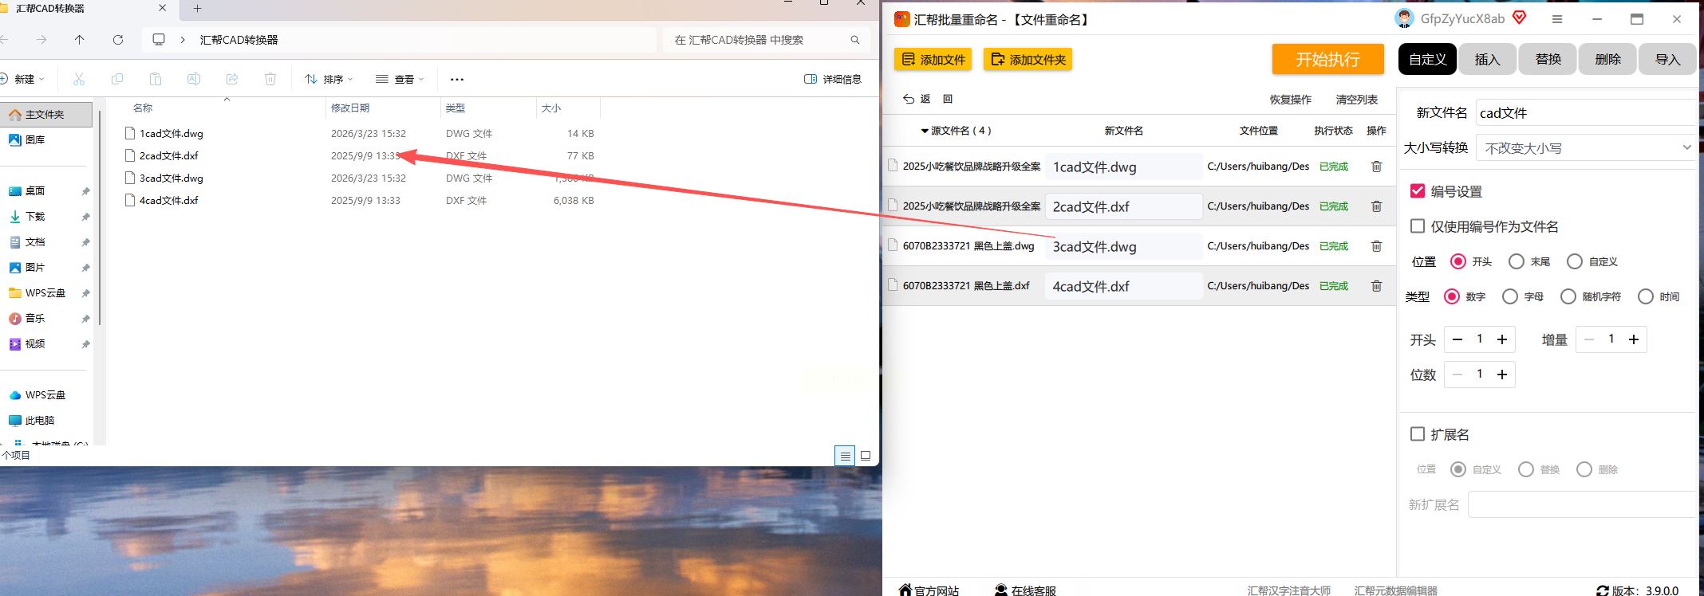Click the Paste icon in File Explorer toolbar
This screenshot has width=1704, height=596.
pos(156,79)
